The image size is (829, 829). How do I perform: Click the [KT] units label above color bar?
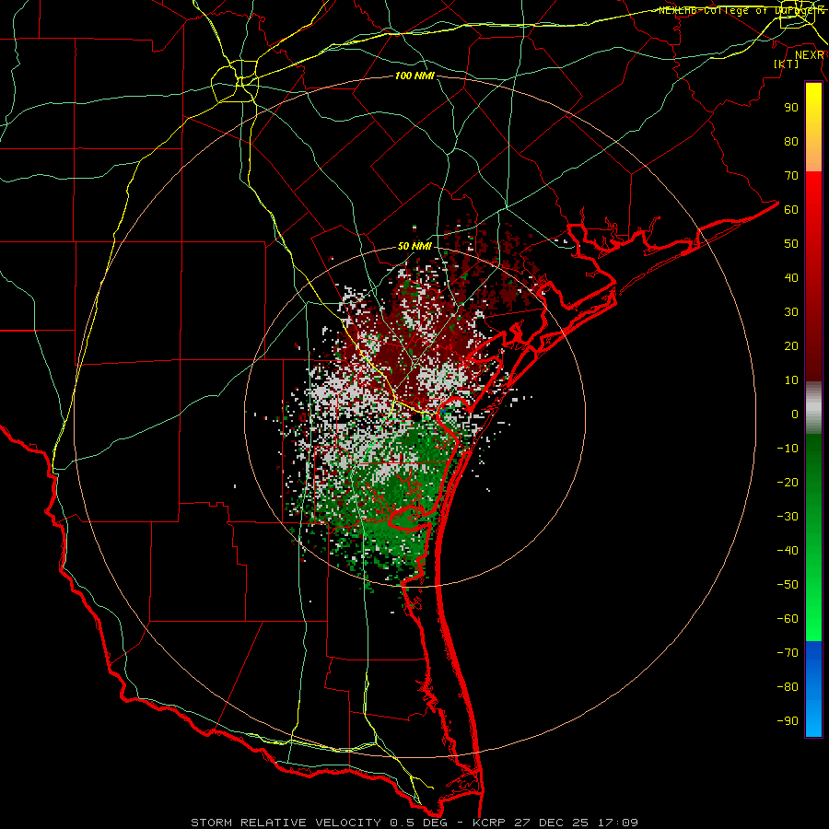click(787, 64)
